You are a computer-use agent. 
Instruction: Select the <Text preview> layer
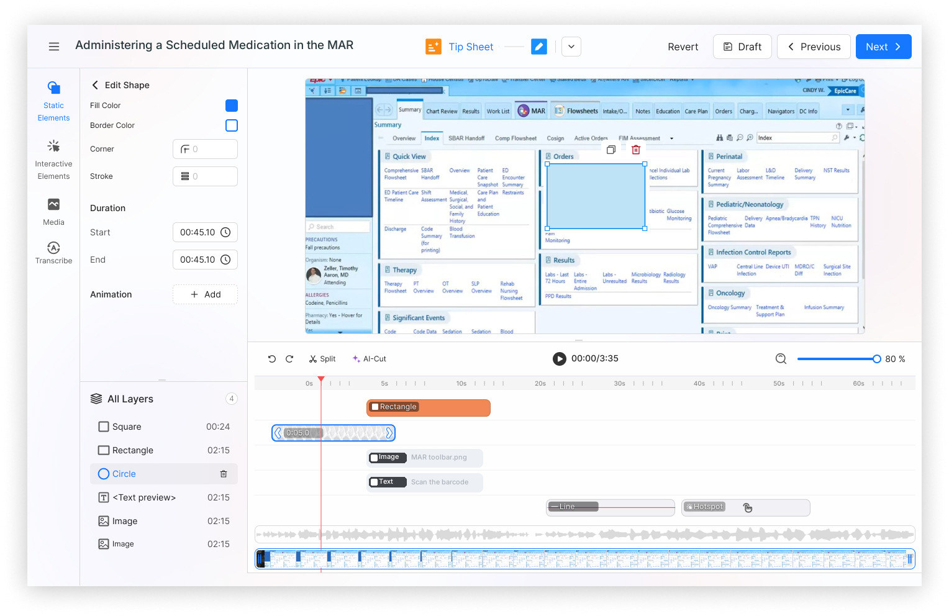[x=164, y=497]
